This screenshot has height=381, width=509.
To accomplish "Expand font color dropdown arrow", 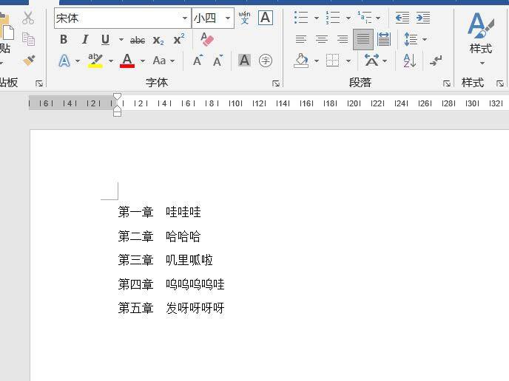I will coord(143,61).
